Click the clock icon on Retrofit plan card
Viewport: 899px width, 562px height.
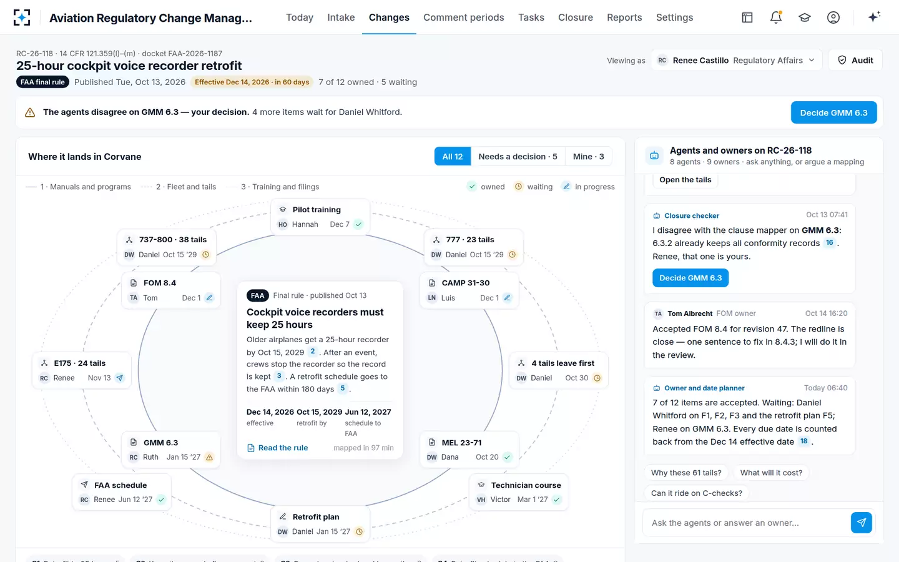tap(359, 532)
